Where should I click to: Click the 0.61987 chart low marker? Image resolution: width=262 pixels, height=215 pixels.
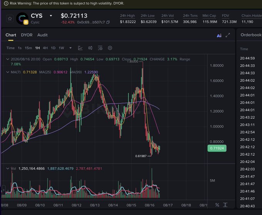[141, 156]
